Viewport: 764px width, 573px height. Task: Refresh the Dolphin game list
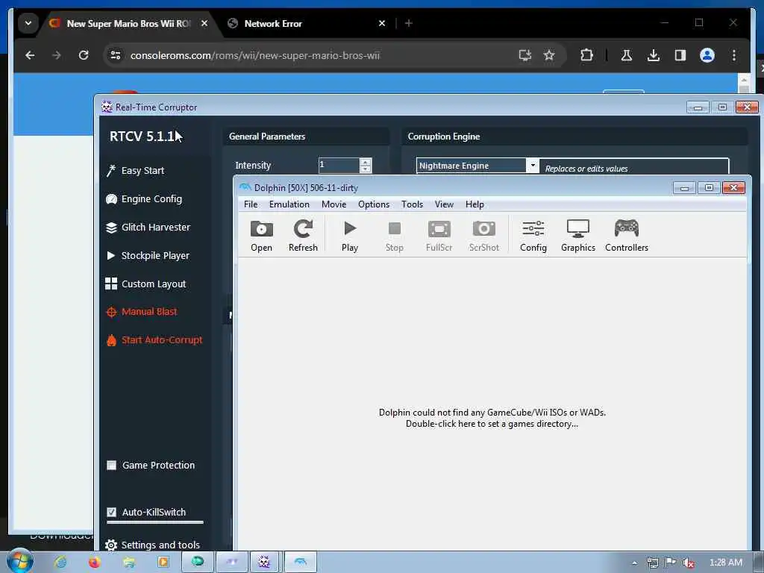pyautogui.click(x=303, y=236)
